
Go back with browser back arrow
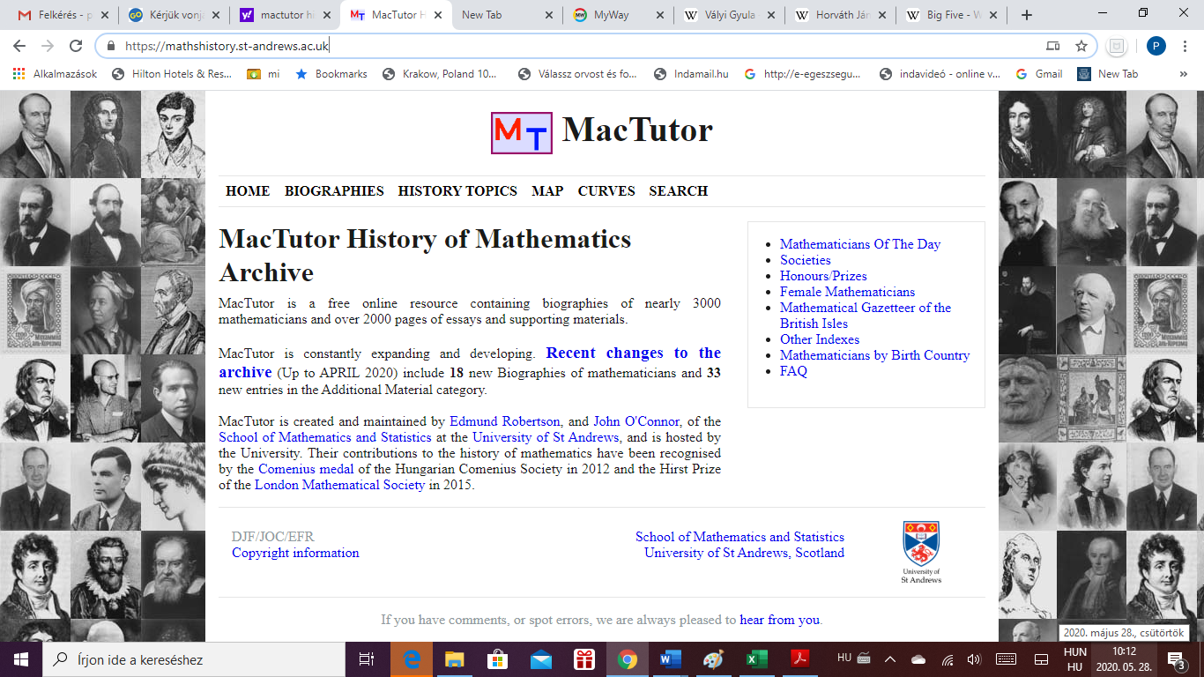point(20,46)
